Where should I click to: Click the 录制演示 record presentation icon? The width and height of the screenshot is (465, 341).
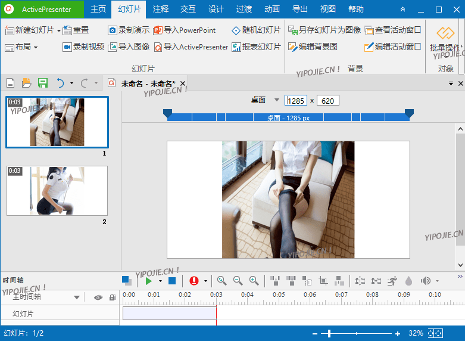(113, 30)
